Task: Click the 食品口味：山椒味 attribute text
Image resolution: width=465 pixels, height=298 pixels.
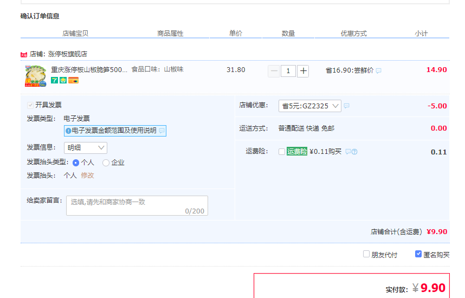Action: pyautogui.click(x=158, y=69)
